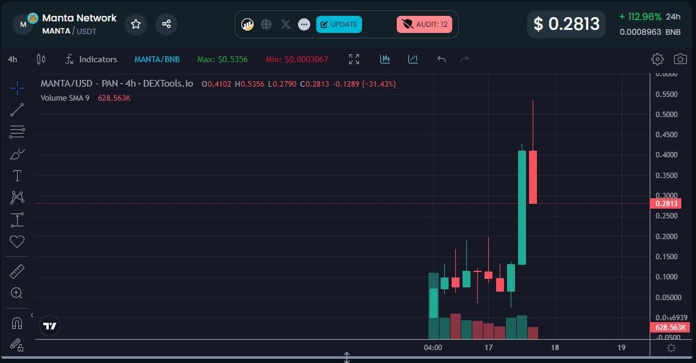Undo the last chart action

click(x=441, y=59)
